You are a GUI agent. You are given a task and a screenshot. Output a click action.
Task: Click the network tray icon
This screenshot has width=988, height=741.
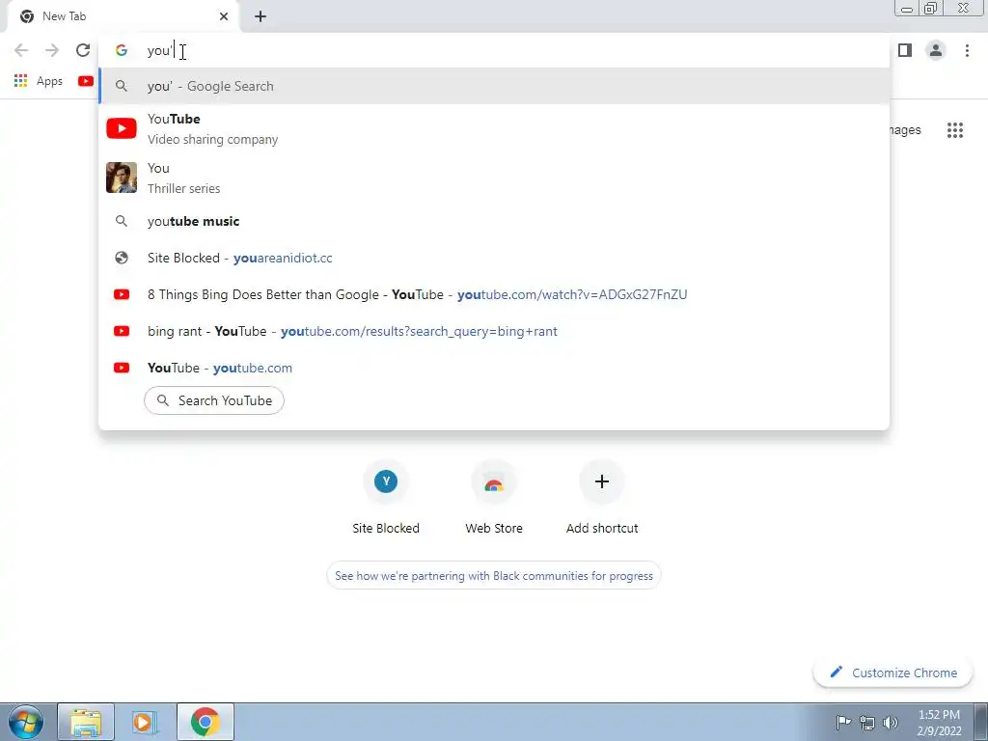click(x=867, y=722)
